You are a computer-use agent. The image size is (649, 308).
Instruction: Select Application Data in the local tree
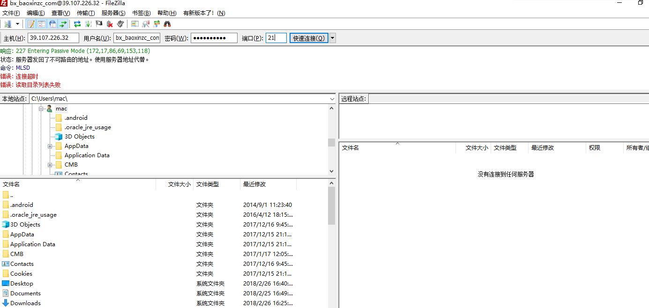tap(87, 155)
